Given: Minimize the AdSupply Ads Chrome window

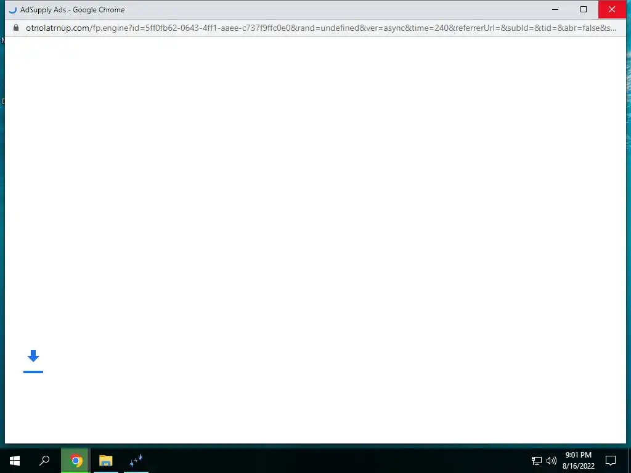Looking at the screenshot, I should coord(555,9).
